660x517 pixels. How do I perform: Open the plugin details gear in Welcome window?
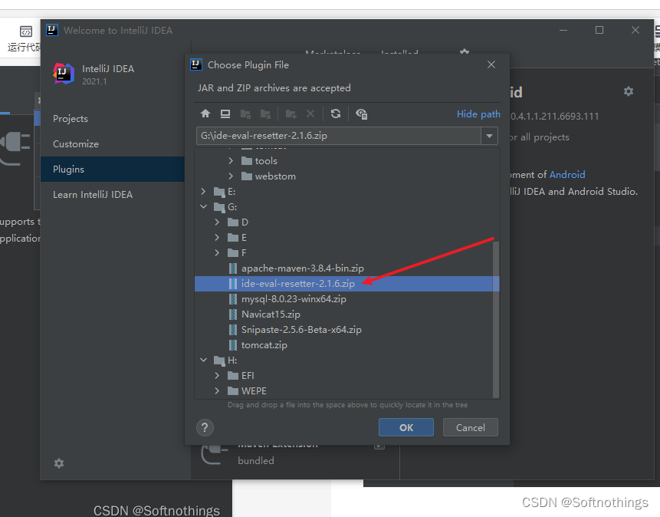(629, 91)
